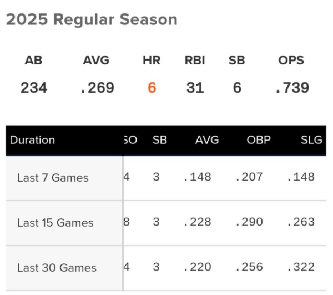Screen dimensions: 333x295
Task: Click the Last 15 Games SLG value .263
Action: [301, 222]
